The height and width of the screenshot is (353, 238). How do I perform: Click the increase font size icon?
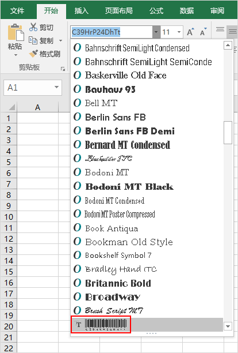pyautogui.click(x=190, y=32)
